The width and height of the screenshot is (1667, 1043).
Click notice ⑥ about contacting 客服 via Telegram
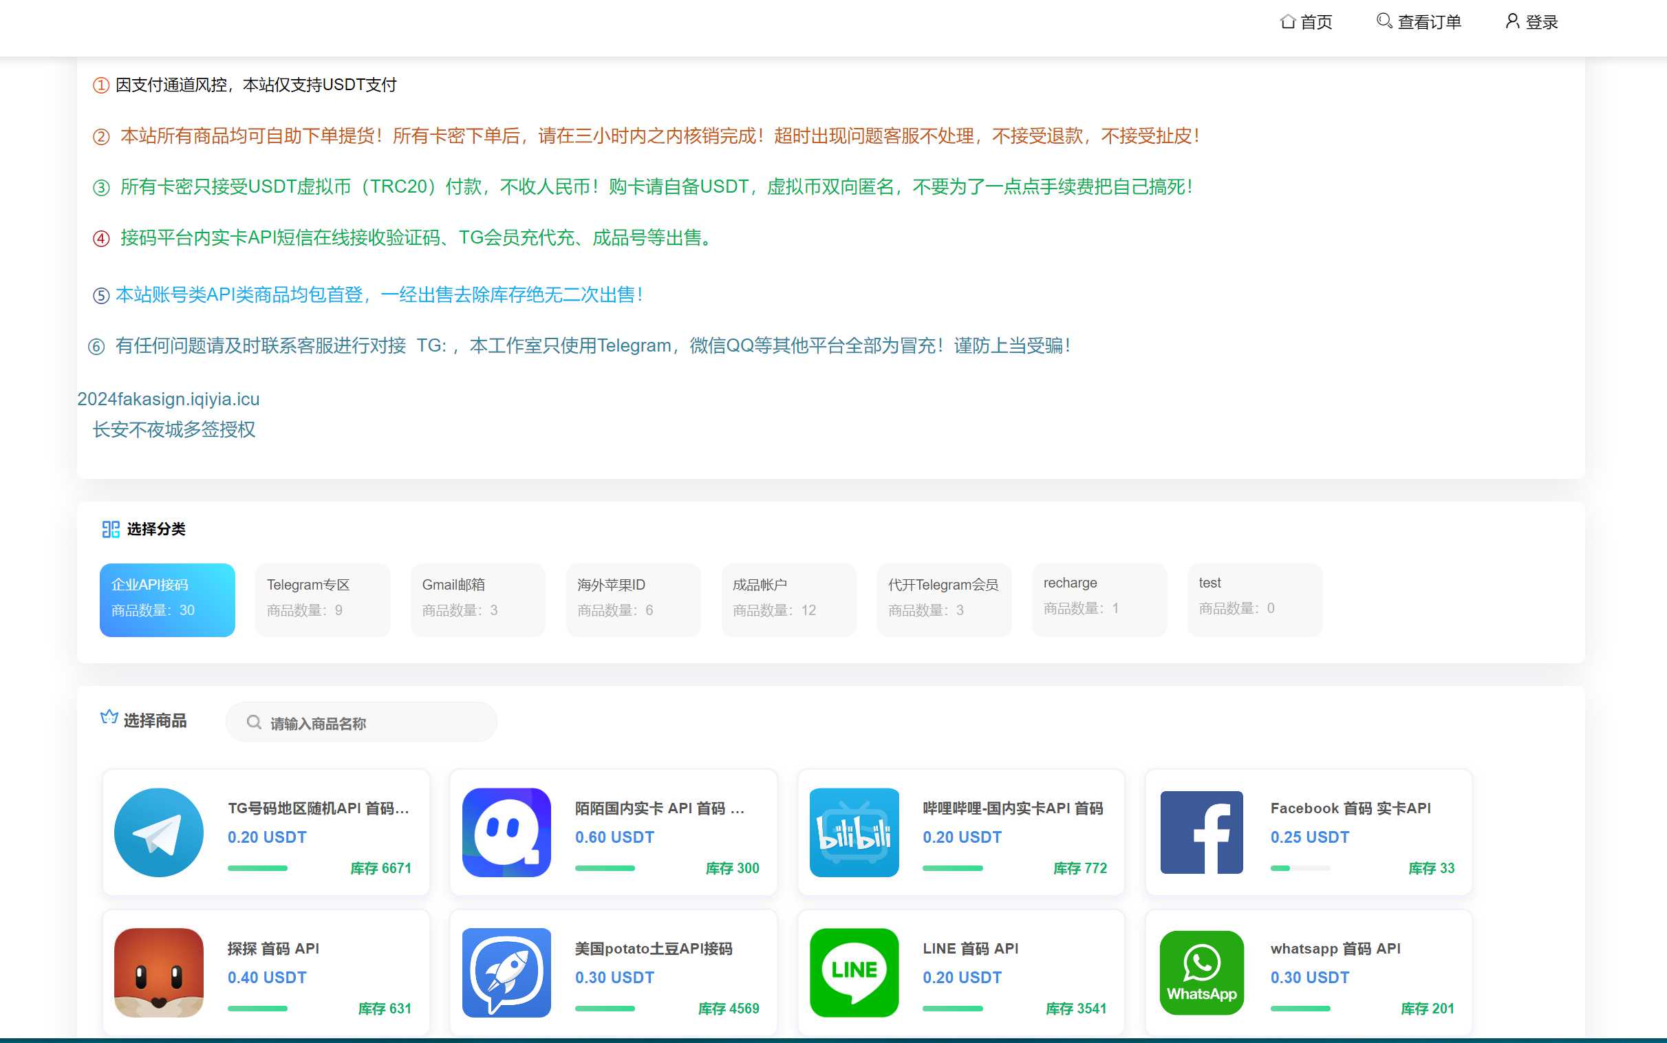(x=579, y=345)
